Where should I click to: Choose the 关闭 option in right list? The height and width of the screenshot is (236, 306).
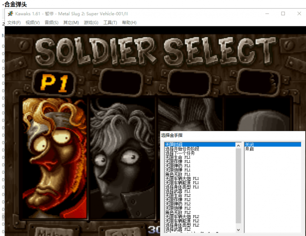coord(273,145)
